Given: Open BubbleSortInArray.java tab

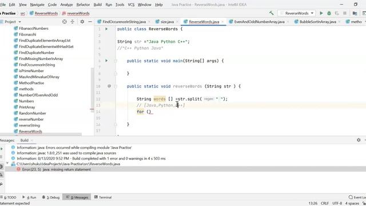Looking at the screenshot, I should (317, 22).
